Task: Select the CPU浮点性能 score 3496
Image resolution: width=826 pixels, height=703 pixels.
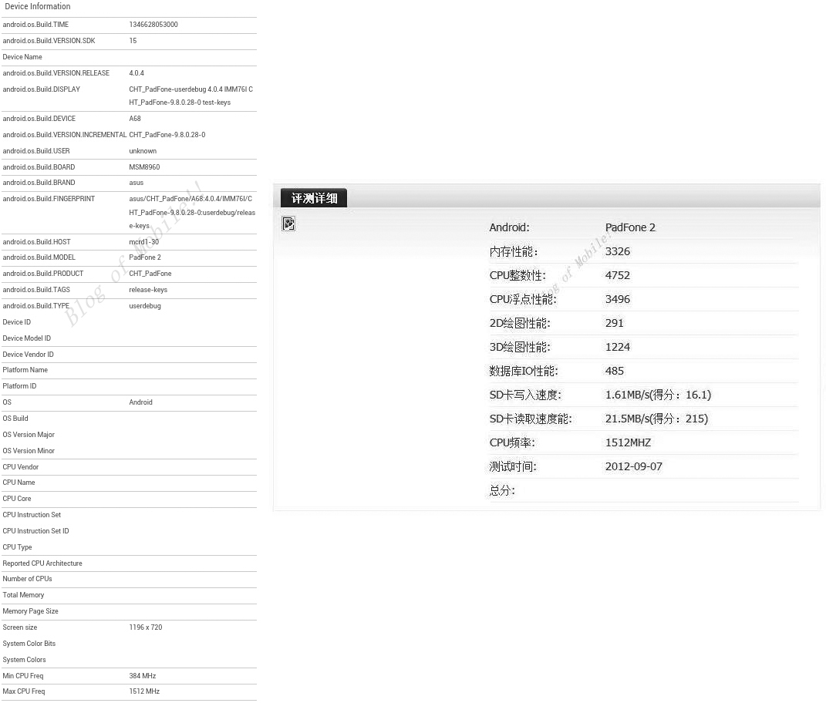Action: [x=618, y=300]
